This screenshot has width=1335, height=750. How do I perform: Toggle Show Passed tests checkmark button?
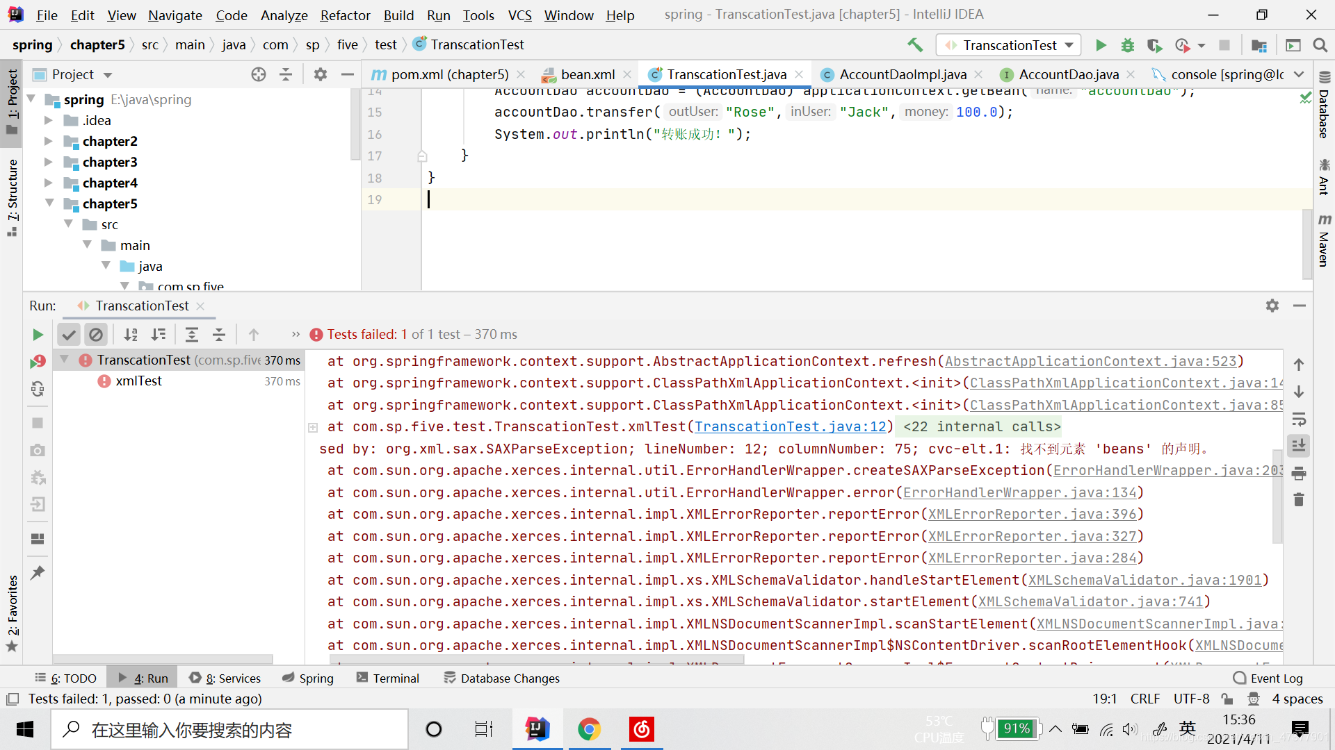68,335
